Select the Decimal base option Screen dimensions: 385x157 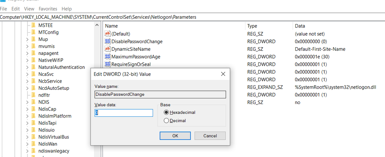(167, 121)
